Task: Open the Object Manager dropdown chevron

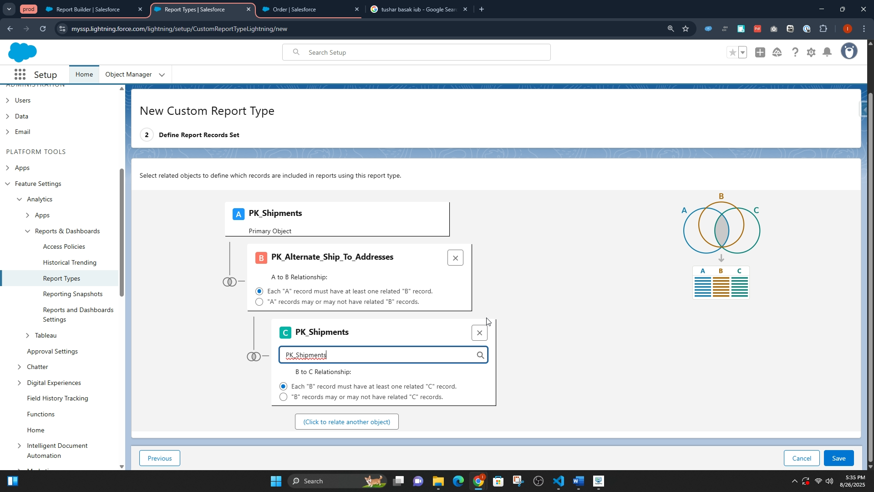Action: pyautogui.click(x=162, y=75)
